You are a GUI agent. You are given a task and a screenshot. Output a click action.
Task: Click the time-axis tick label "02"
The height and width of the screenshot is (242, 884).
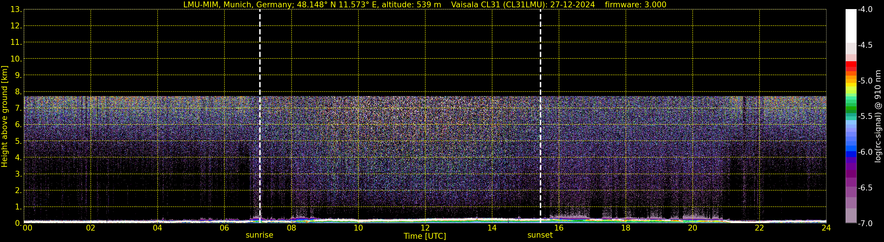point(91,228)
